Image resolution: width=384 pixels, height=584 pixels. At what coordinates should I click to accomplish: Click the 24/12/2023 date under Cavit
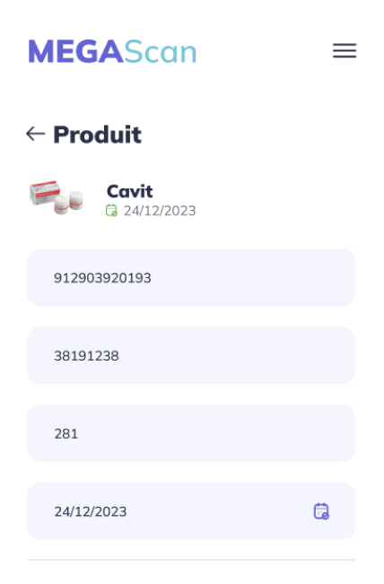click(x=160, y=211)
